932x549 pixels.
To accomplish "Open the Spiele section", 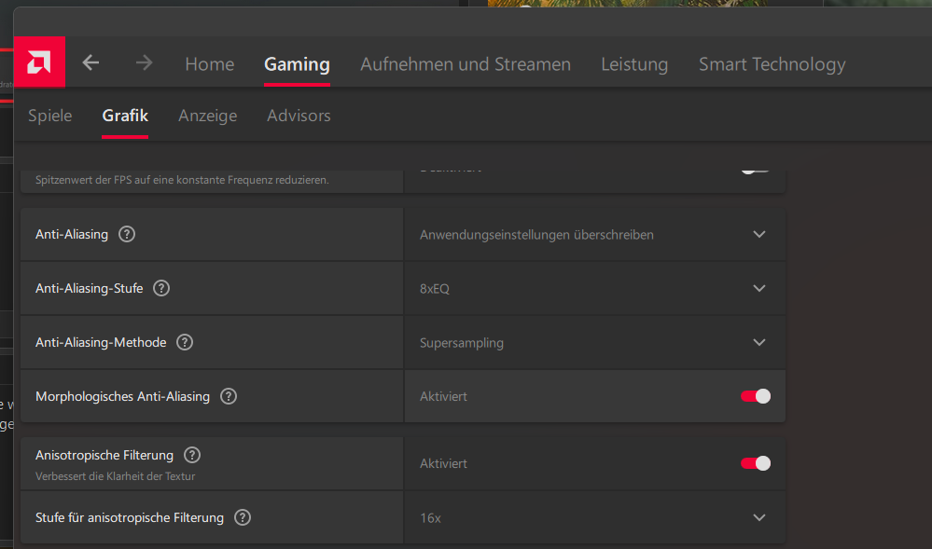I will [x=49, y=116].
